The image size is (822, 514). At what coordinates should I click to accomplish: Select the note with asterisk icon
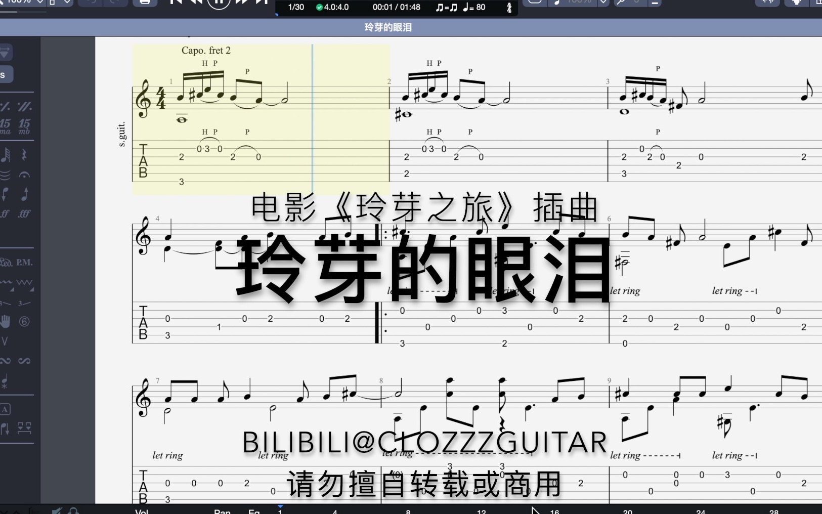point(5,381)
